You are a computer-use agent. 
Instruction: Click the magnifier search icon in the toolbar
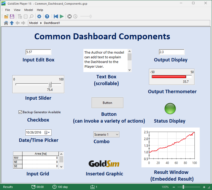31,16
